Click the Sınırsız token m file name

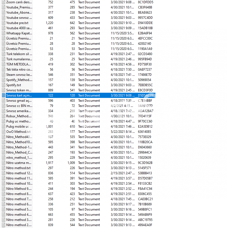coord(19,90)
